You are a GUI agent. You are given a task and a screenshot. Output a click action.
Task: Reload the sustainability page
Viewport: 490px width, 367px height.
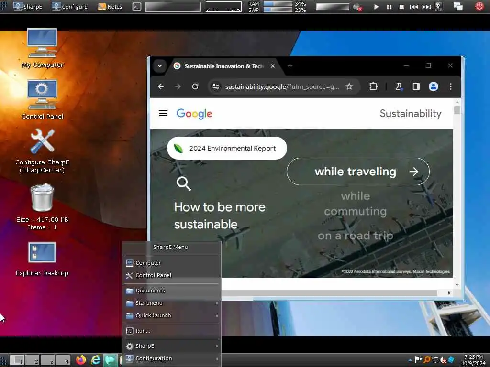pyautogui.click(x=195, y=86)
